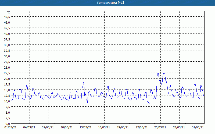
Task: Select the 20,0 y-axis value
Action: pos(7,79)
